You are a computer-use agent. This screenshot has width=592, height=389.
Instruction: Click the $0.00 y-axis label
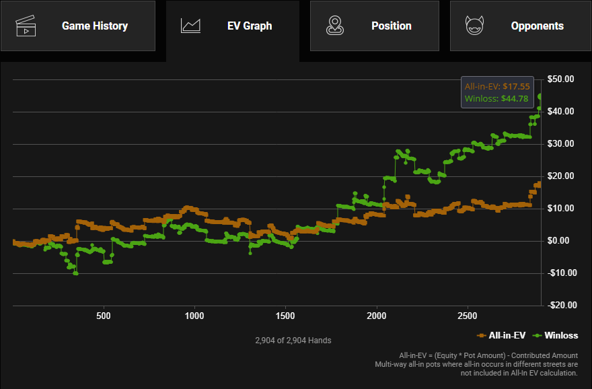click(558, 240)
